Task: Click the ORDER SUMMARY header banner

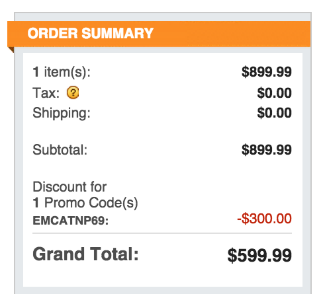Action: pyautogui.click(x=159, y=34)
